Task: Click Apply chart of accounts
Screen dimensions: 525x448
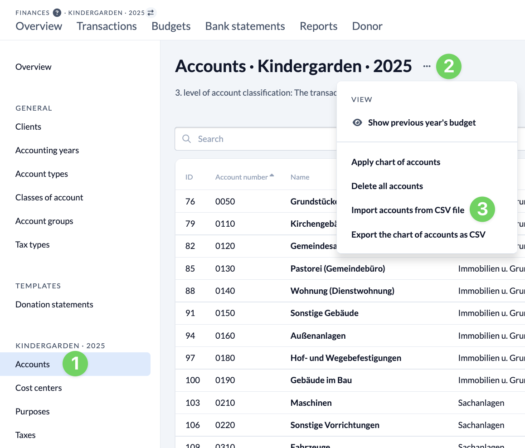Action: (395, 162)
